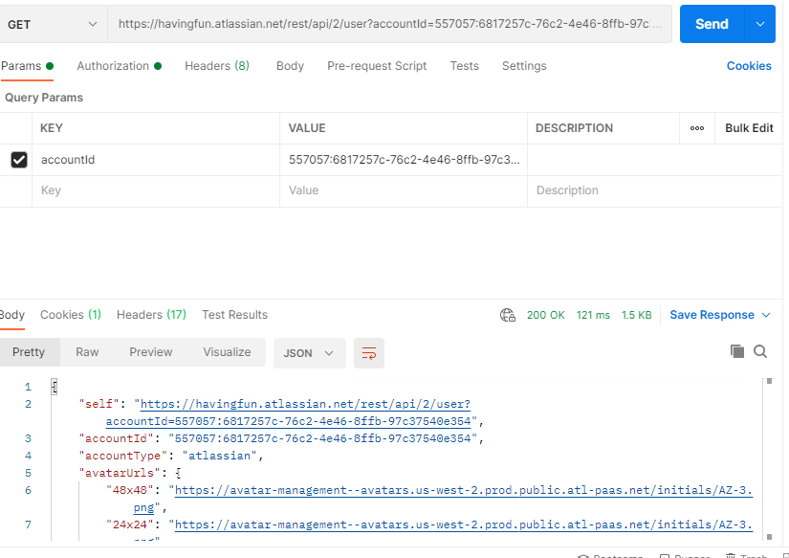Open search within the response body
The width and height of the screenshot is (789, 558).
click(x=760, y=352)
